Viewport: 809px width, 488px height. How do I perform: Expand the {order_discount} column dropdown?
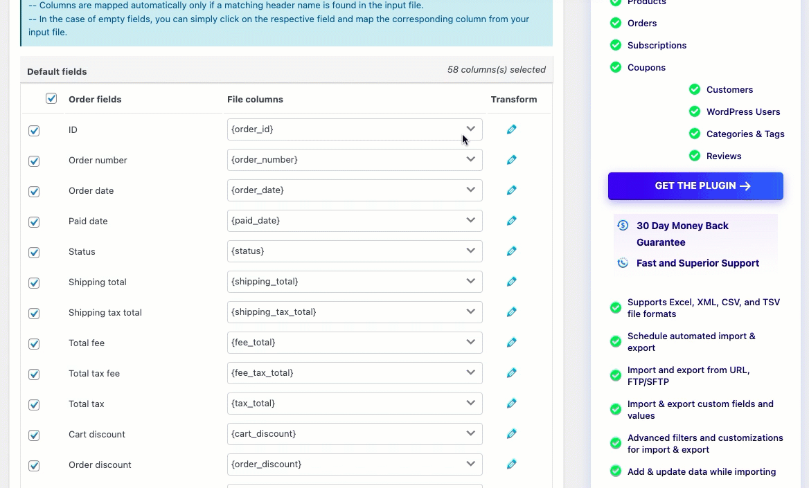pyautogui.click(x=354, y=464)
